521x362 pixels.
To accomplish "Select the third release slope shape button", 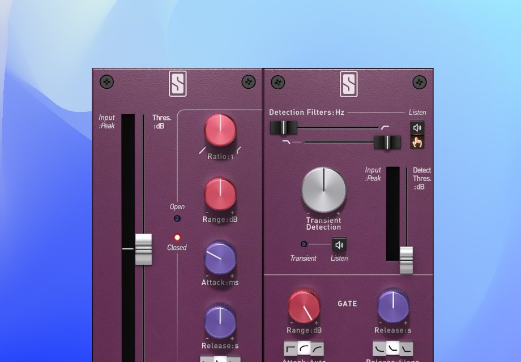I will click(x=407, y=348).
